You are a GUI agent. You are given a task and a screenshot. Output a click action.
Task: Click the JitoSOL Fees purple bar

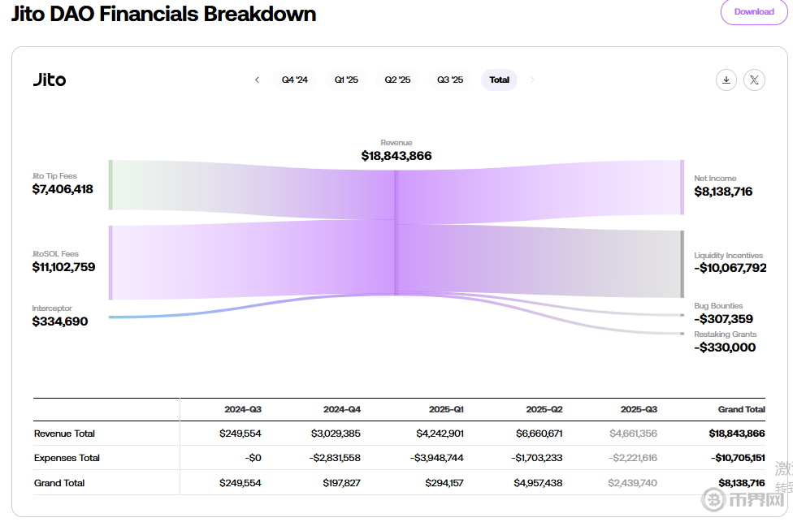coord(110,262)
